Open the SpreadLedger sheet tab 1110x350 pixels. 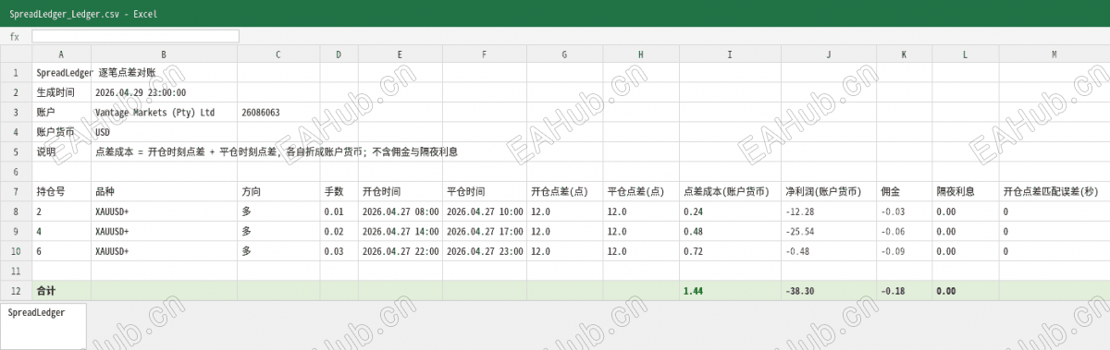click(x=43, y=325)
